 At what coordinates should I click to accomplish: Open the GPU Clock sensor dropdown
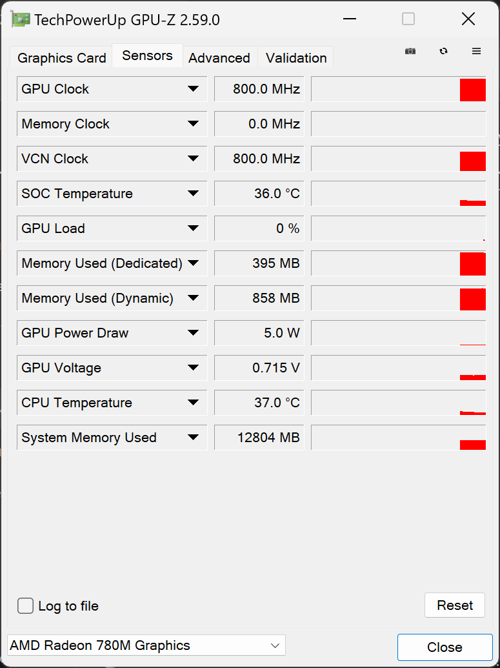pos(193,89)
